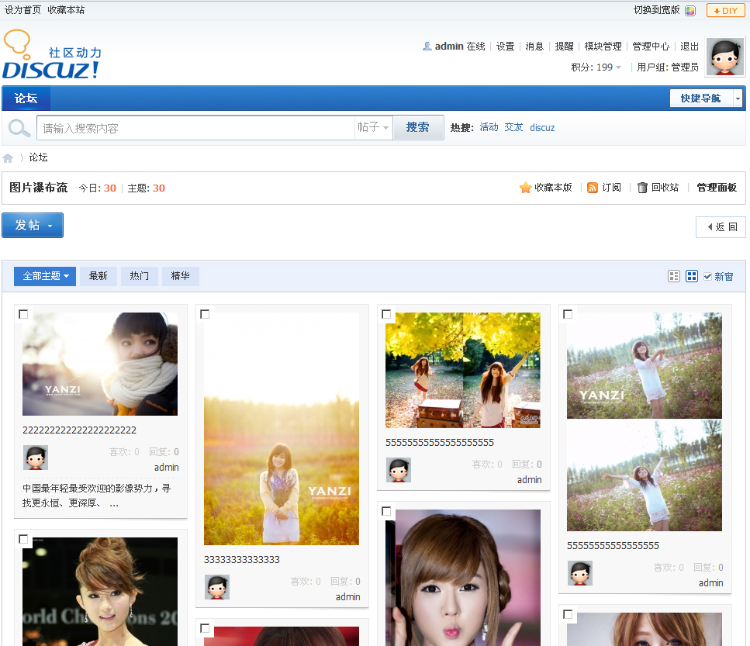Screen dimensions: 750x646
Task: Switch to grid waterfall view icon
Action: click(692, 276)
